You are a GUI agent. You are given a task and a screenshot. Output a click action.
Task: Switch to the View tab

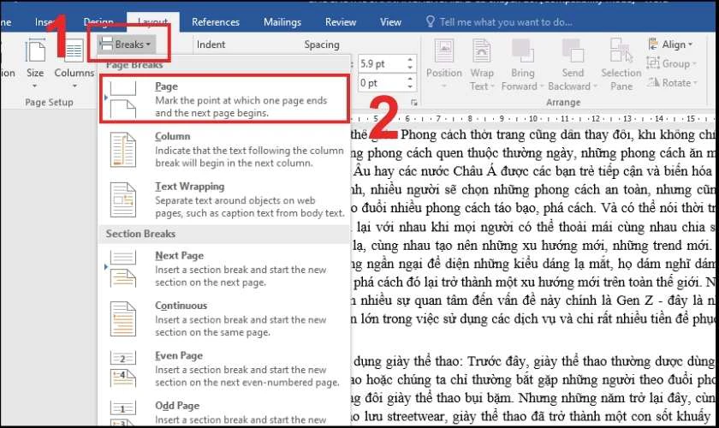coord(390,22)
